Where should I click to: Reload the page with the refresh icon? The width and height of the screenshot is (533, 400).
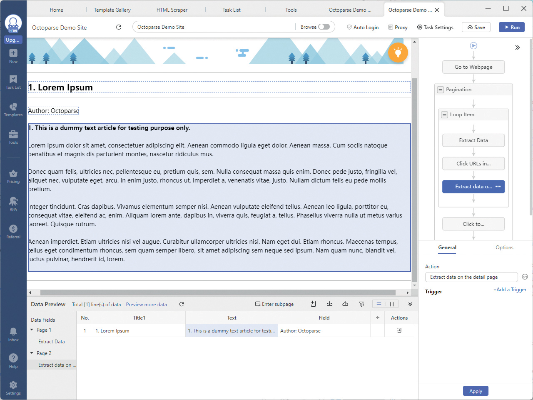[119, 27]
